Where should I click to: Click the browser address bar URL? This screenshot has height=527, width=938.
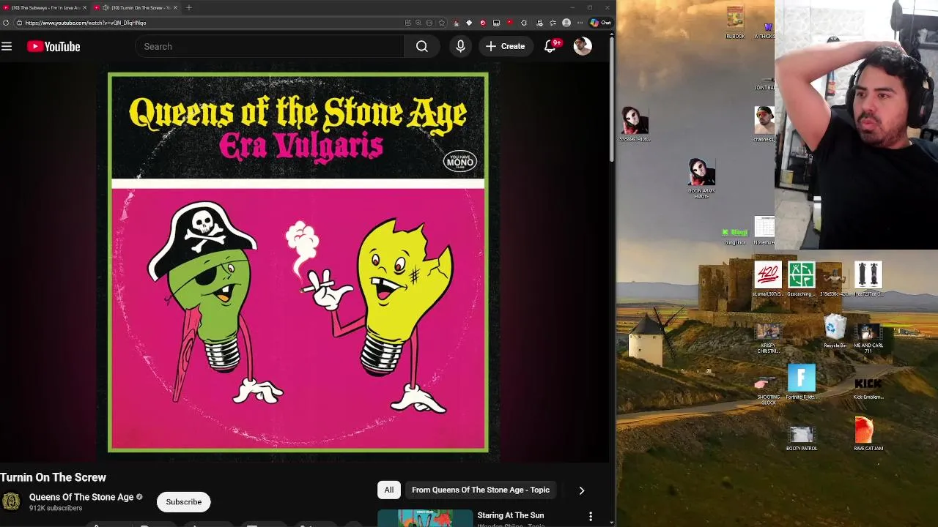click(86, 23)
